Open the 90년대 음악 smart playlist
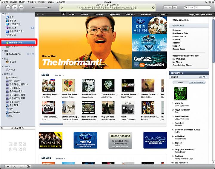The width and height of the screenshot is (215, 169). coord(13,81)
